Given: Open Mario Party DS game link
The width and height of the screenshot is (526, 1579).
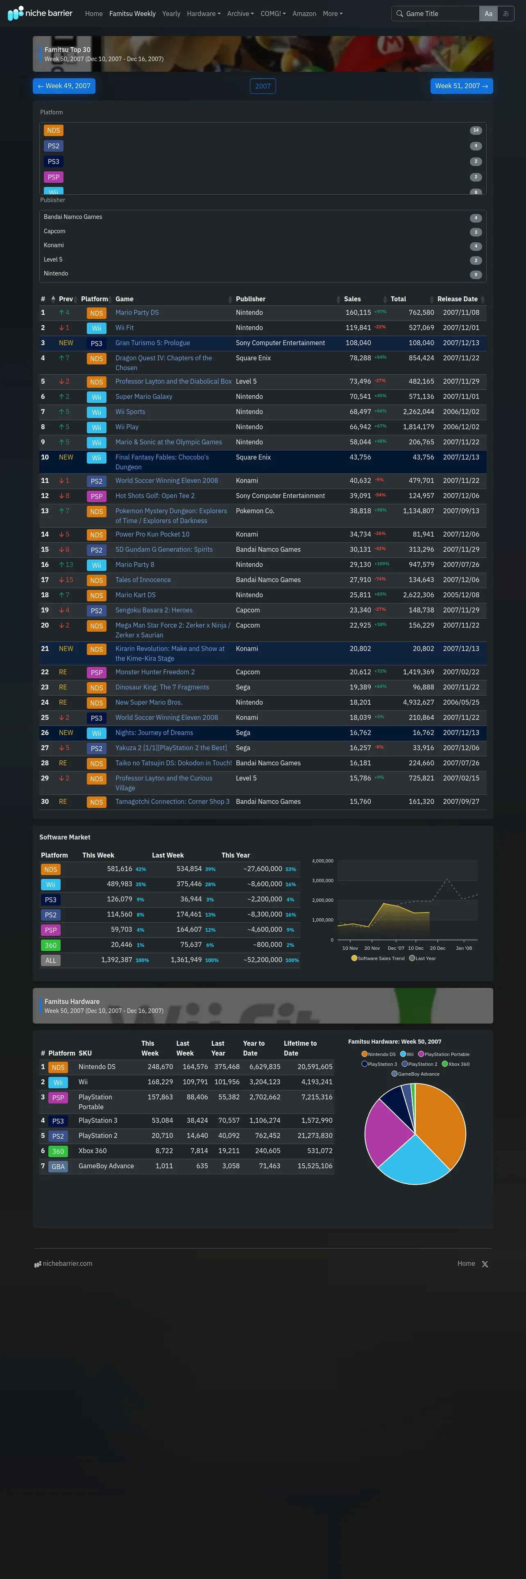Looking at the screenshot, I should pyautogui.click(x=137, y=313).
